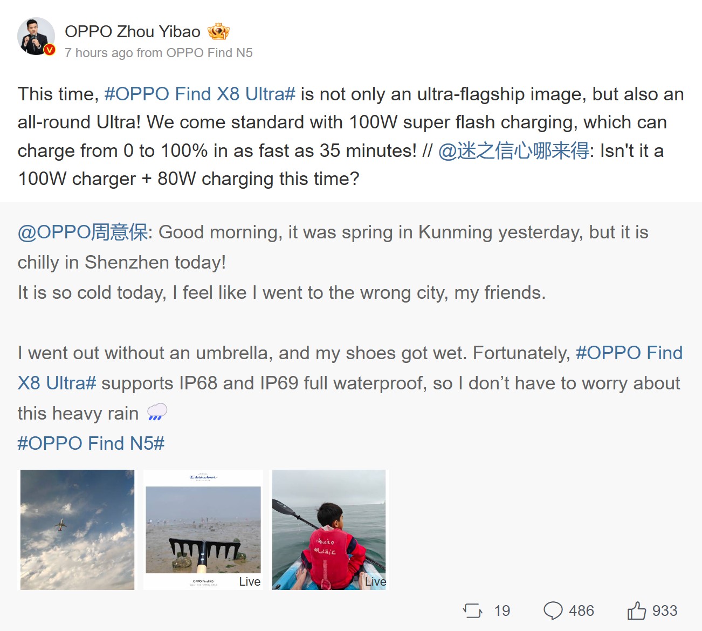
Task: Open the child kayaking Live photo
Action: tap(329, 530)
